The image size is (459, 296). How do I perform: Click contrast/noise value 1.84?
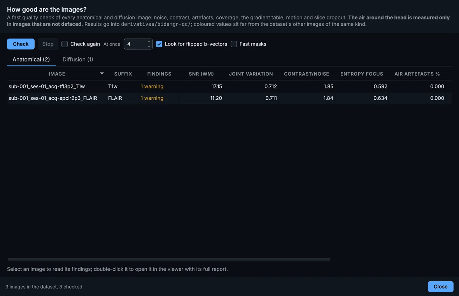pos(328,98)
